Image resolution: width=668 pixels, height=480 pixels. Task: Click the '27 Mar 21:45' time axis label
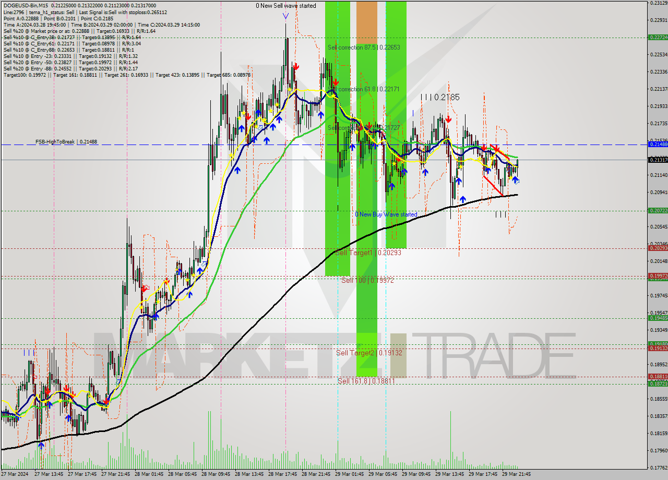pyautogui.click(x=116, y=474)
